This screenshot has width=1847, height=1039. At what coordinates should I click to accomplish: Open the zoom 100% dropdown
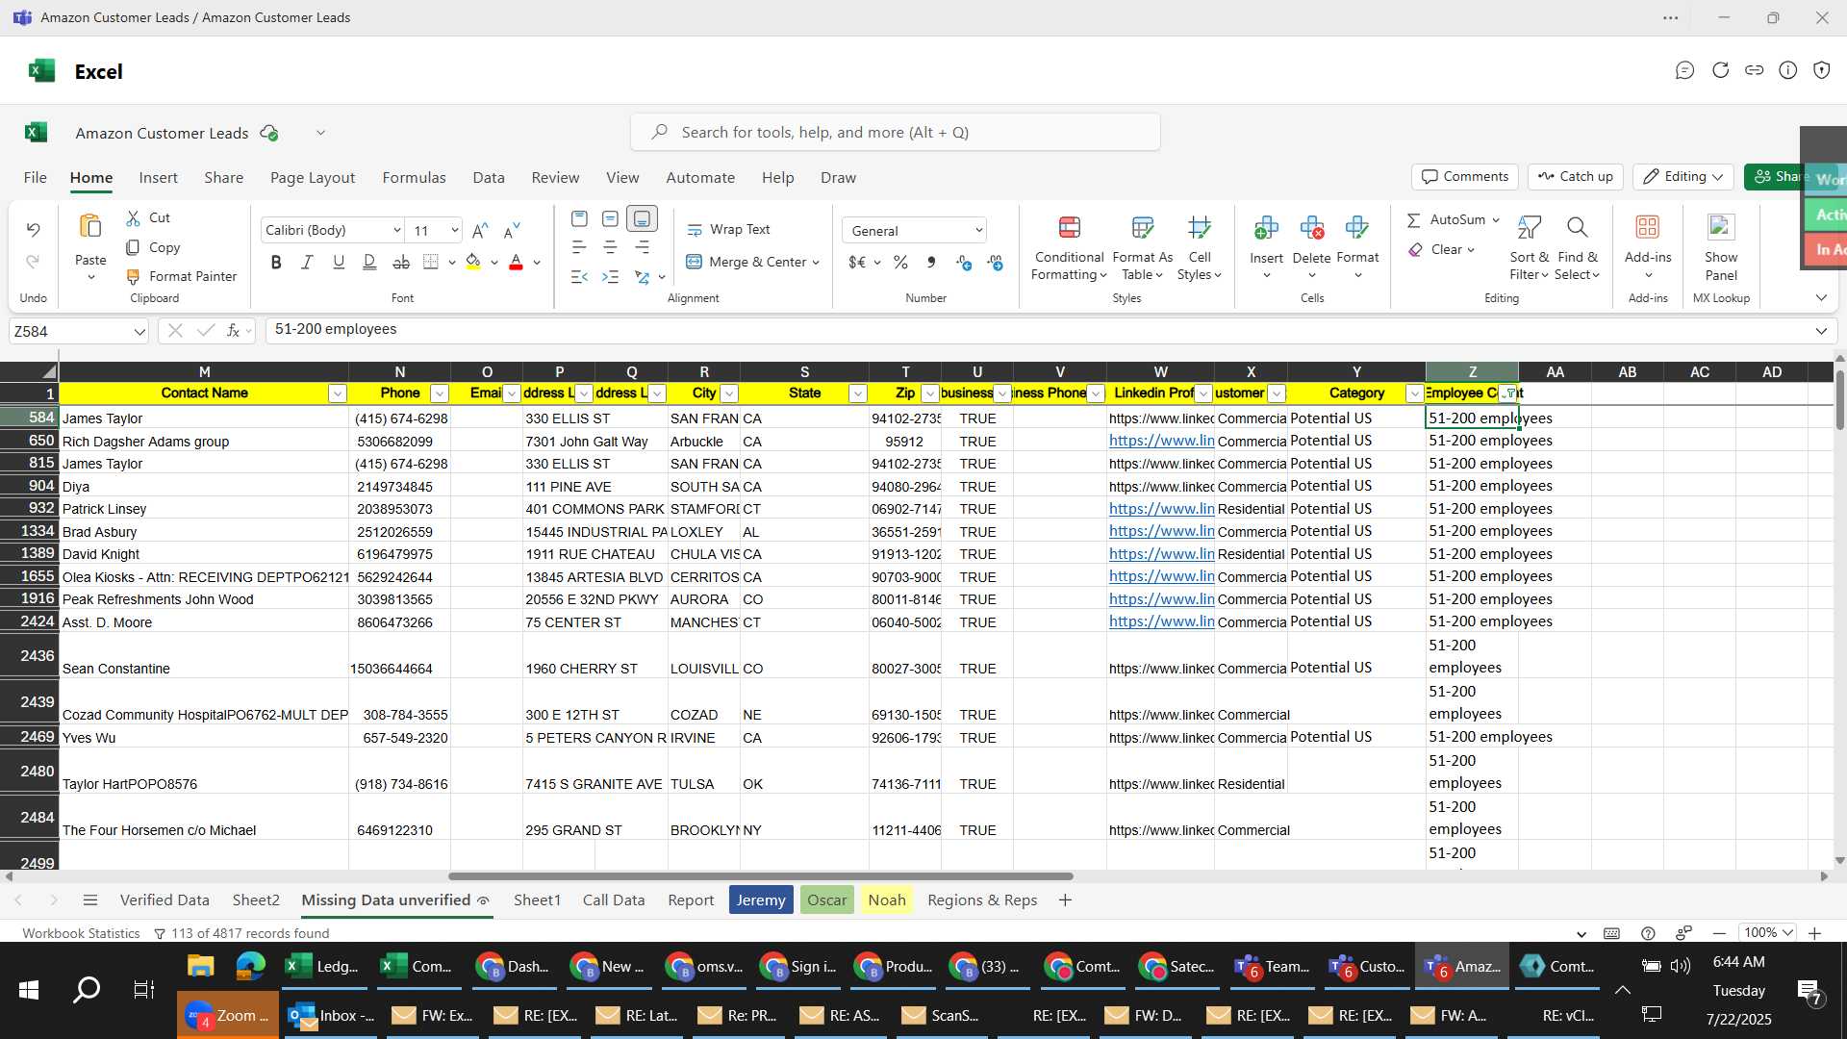click(1768, 933)
